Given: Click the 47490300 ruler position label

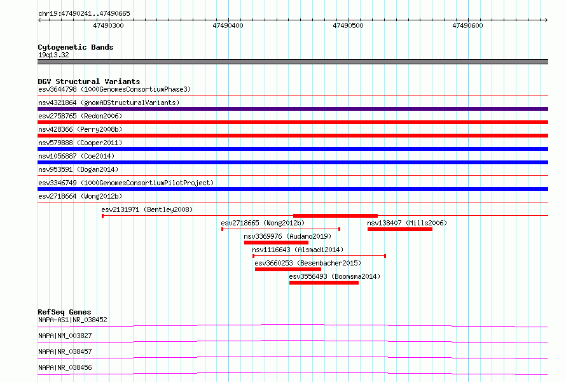Looking at the screenshot, I should 108,25.
